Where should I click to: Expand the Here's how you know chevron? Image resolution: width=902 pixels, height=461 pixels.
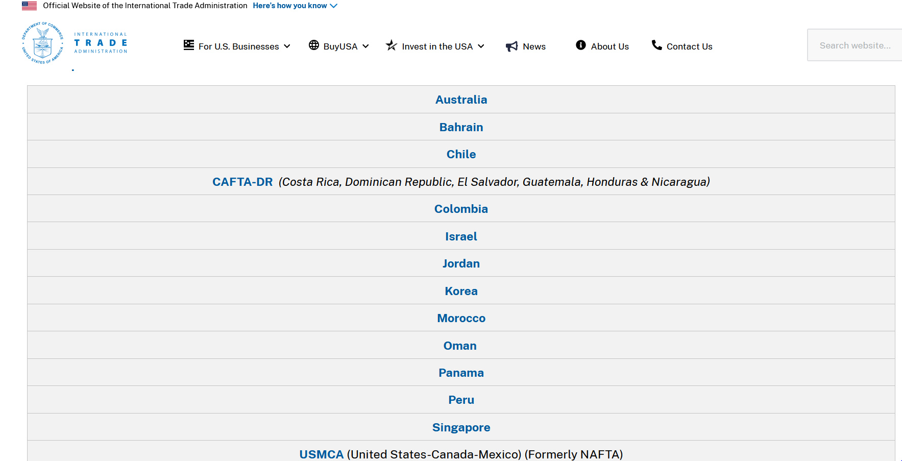pos(334,6)
